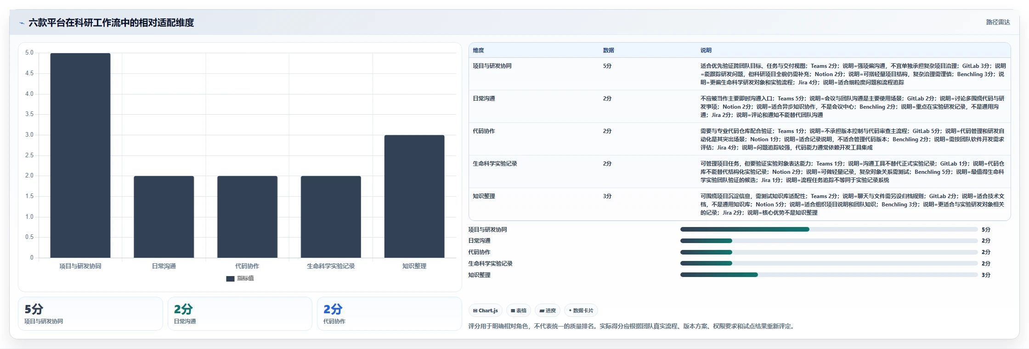Click the 说明 table column header
Screen dimensions: 1029x349
706,50
